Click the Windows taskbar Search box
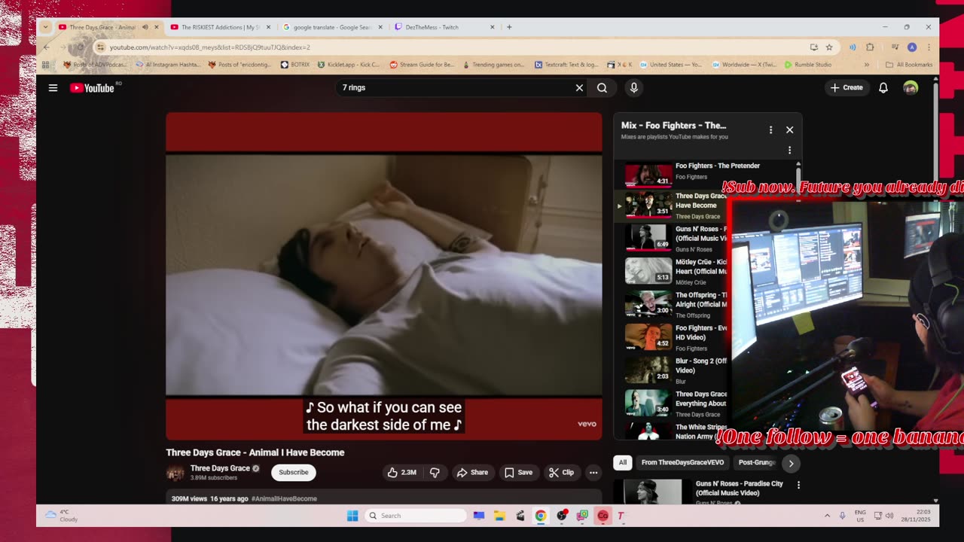 click(416, 516)
